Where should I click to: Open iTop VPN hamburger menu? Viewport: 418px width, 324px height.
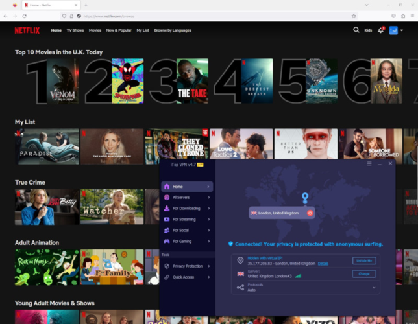[369, 163]
